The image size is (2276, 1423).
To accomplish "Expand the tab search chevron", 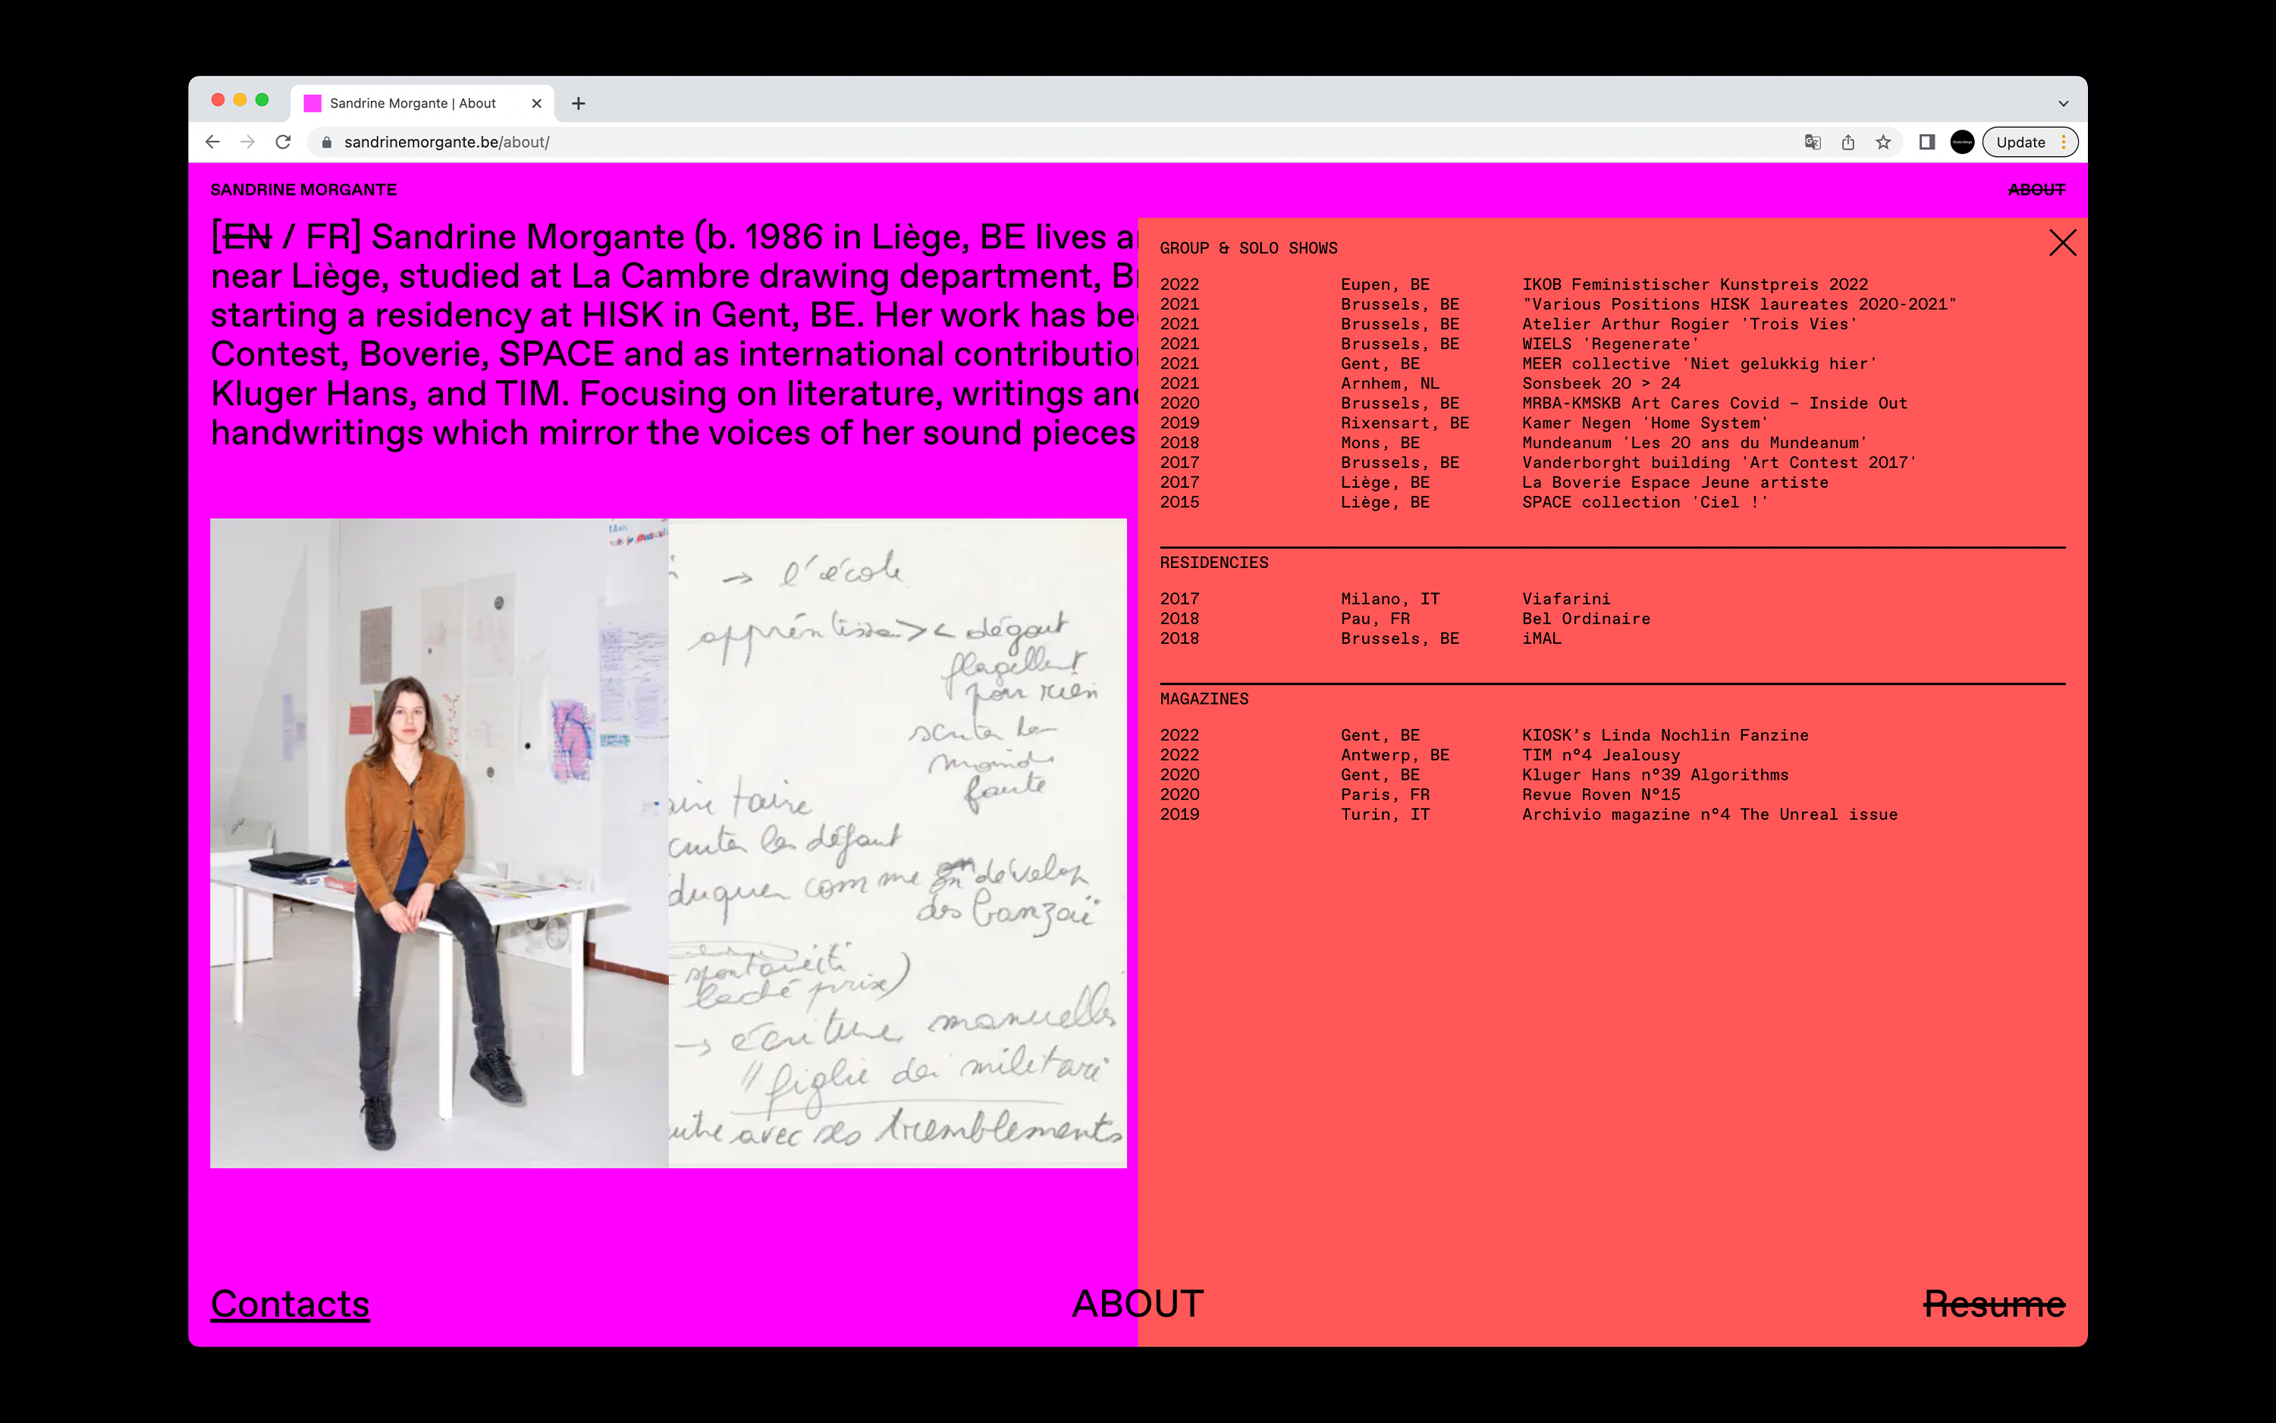I will pos(2062,103).
